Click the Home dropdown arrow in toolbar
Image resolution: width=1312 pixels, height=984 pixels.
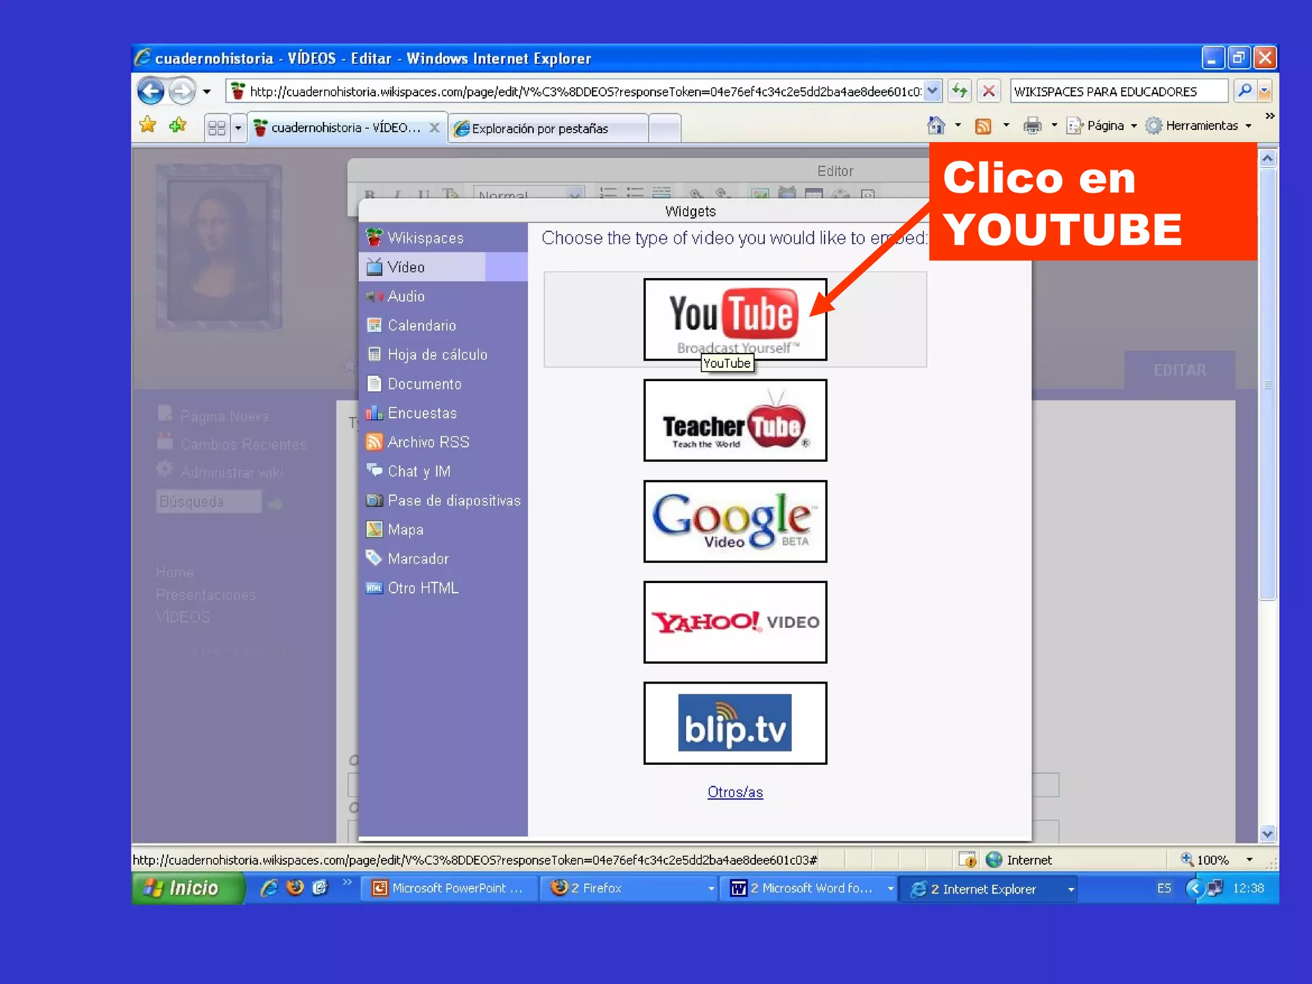(x=958, y=126)
